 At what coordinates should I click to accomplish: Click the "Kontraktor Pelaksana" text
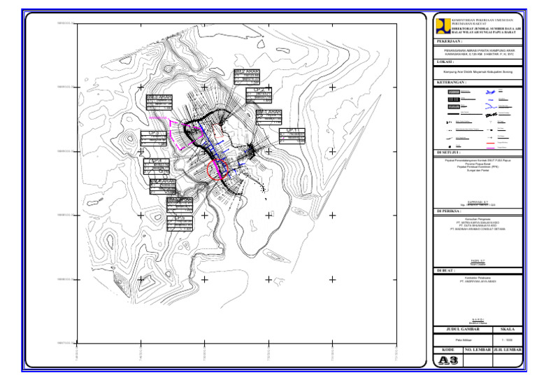(478, 278)
